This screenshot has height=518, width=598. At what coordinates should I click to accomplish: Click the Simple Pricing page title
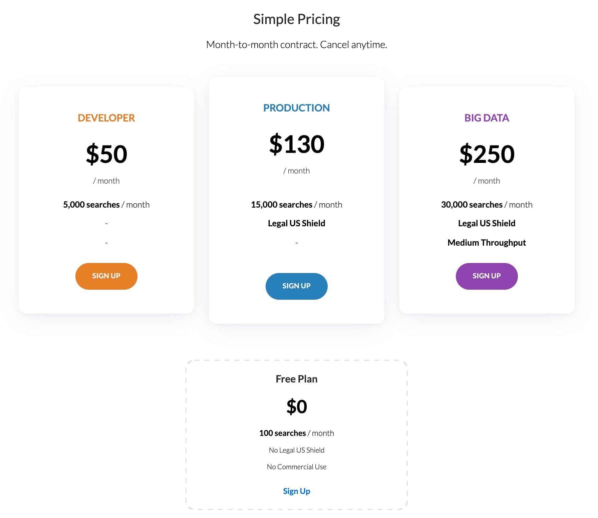point(296,19)
